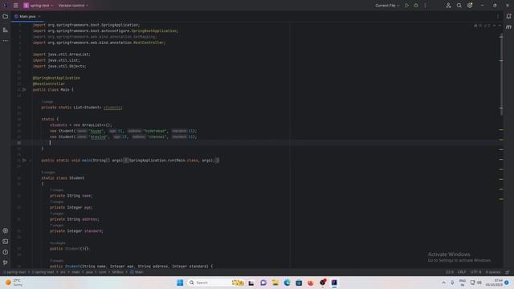Click the line:column position indicator
The height and width of the screenshot is (289, 514).
(x=450, y=272)
